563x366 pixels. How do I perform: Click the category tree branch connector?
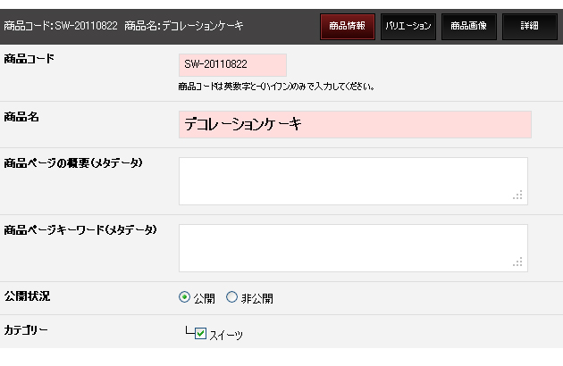click(x=189, y=330)
